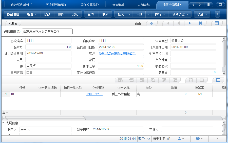Go to the next record arrow
This screenshot has width=228, height=143.
[x=189, y=23]
